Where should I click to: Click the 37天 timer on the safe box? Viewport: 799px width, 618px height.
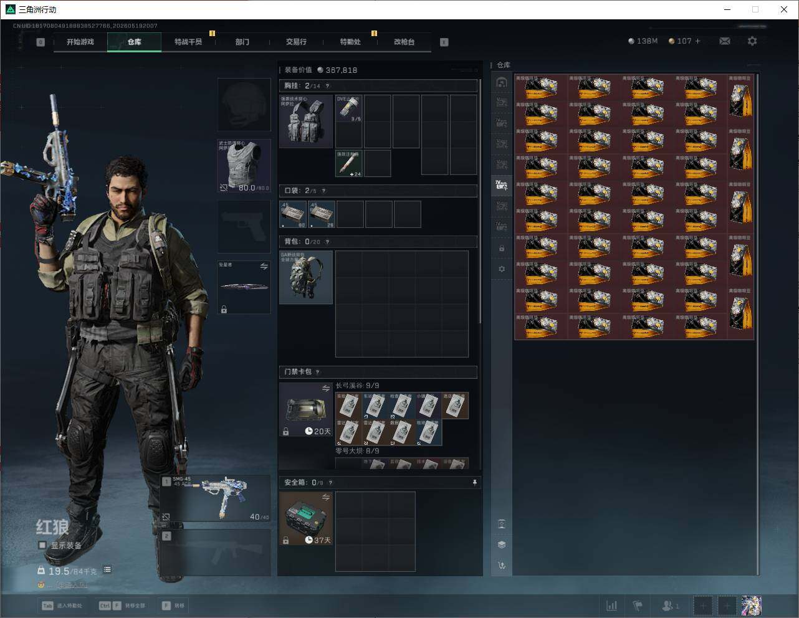318,540
